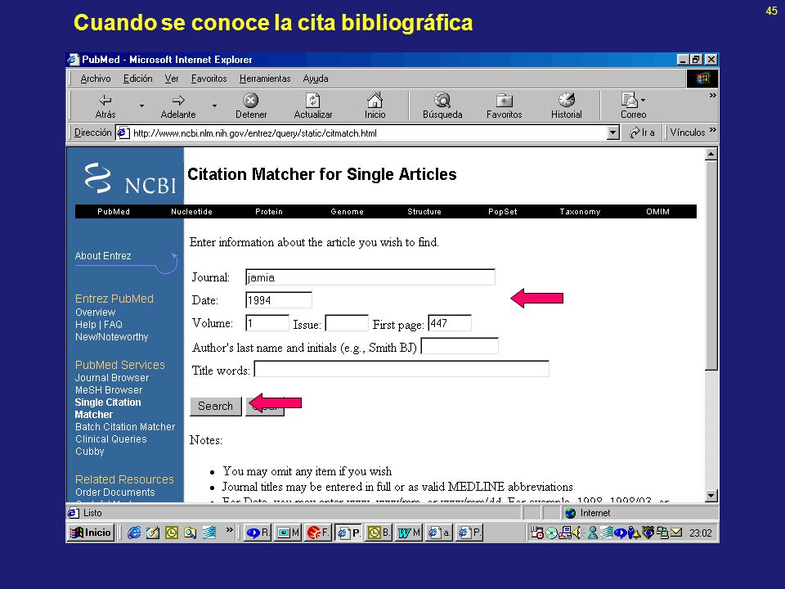This screenshot has height=589, width=785.
Task: Select the Genome tab
Action: pos(347,211)
